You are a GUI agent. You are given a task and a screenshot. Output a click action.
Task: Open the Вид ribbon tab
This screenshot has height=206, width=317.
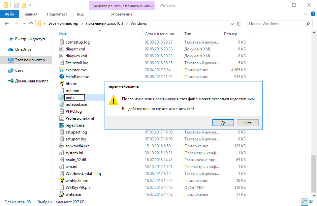[x=80, y=14]
